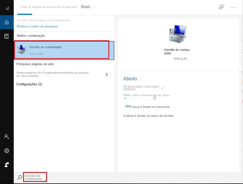The height and width of the screenshot is (184, 243).
Task: Open the ellipsis menu at the top right
Action: 233,7
